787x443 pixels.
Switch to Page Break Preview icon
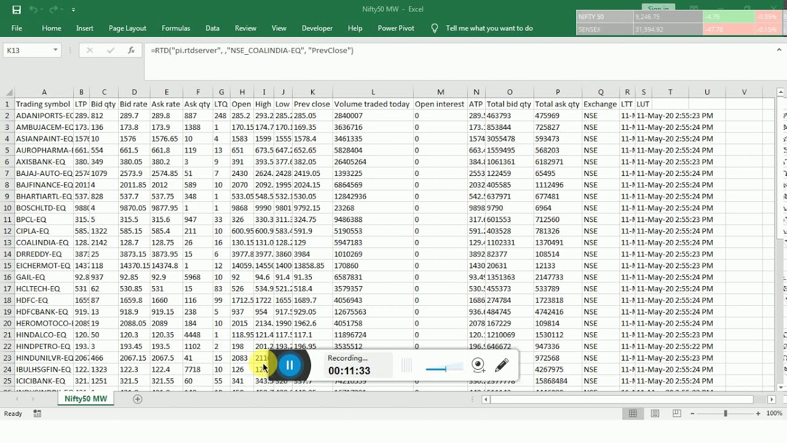[x=677, y=414]
